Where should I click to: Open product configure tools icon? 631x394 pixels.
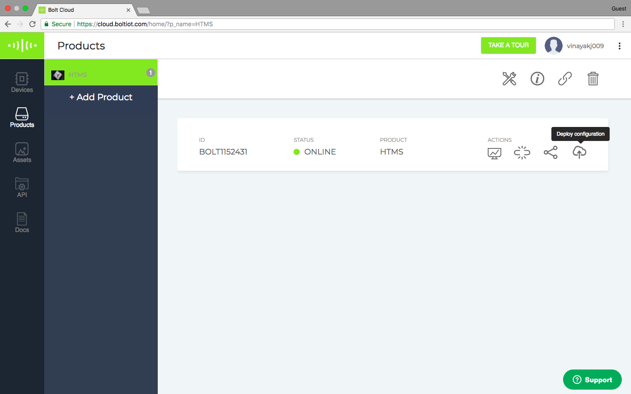(x=509, y=79)
